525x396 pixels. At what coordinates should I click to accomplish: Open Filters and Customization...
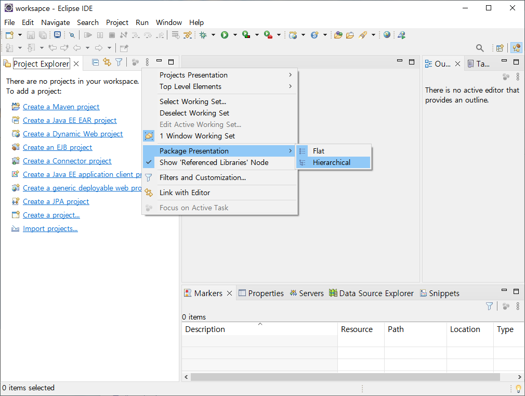coord(220,178)
